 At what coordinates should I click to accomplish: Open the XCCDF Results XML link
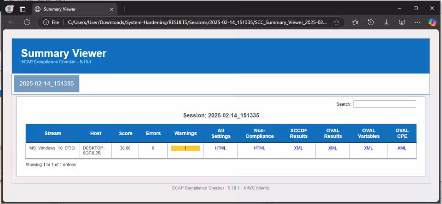[x=298, y=148]
